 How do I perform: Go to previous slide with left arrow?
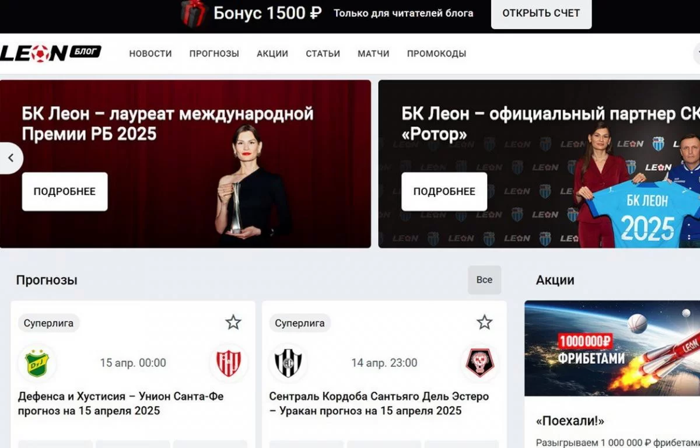click(10, 158)
